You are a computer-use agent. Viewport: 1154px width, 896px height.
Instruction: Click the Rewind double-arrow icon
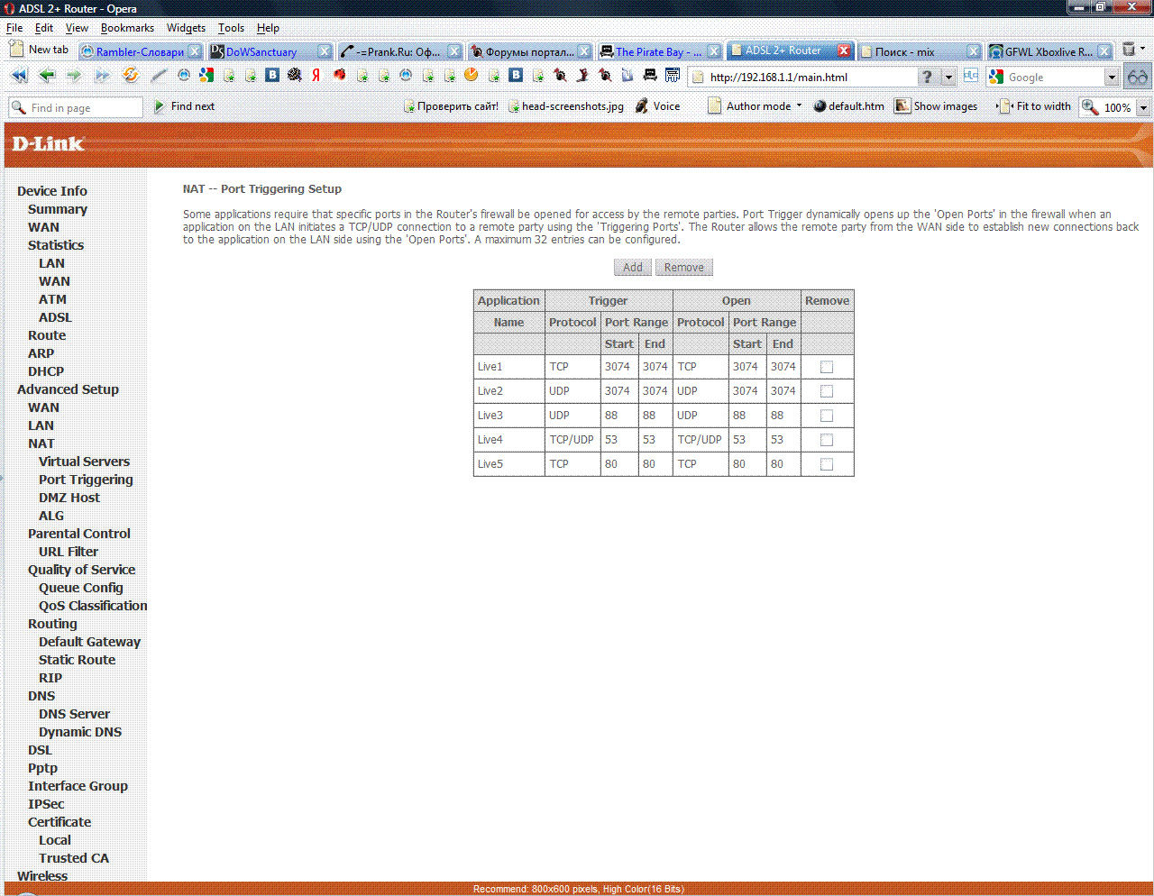coord(19,76)
